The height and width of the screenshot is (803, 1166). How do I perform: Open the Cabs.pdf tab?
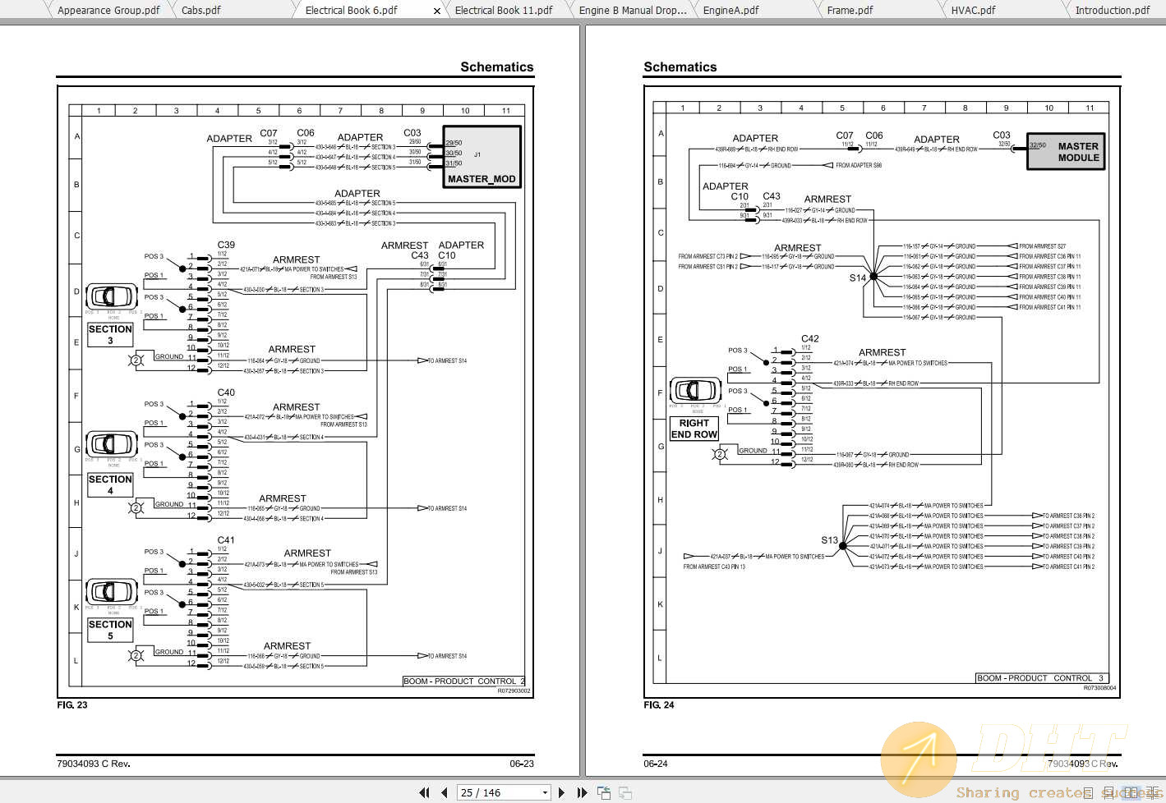[x=201, y=11]
